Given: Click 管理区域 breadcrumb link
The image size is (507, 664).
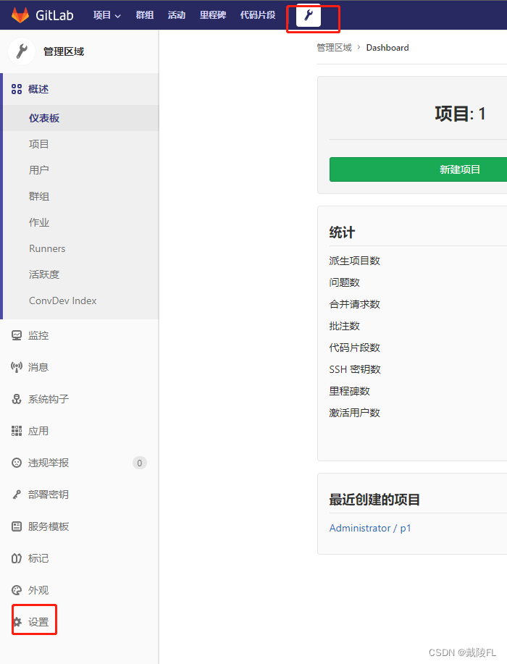Looking at the screenshot, I should point(334,48).
